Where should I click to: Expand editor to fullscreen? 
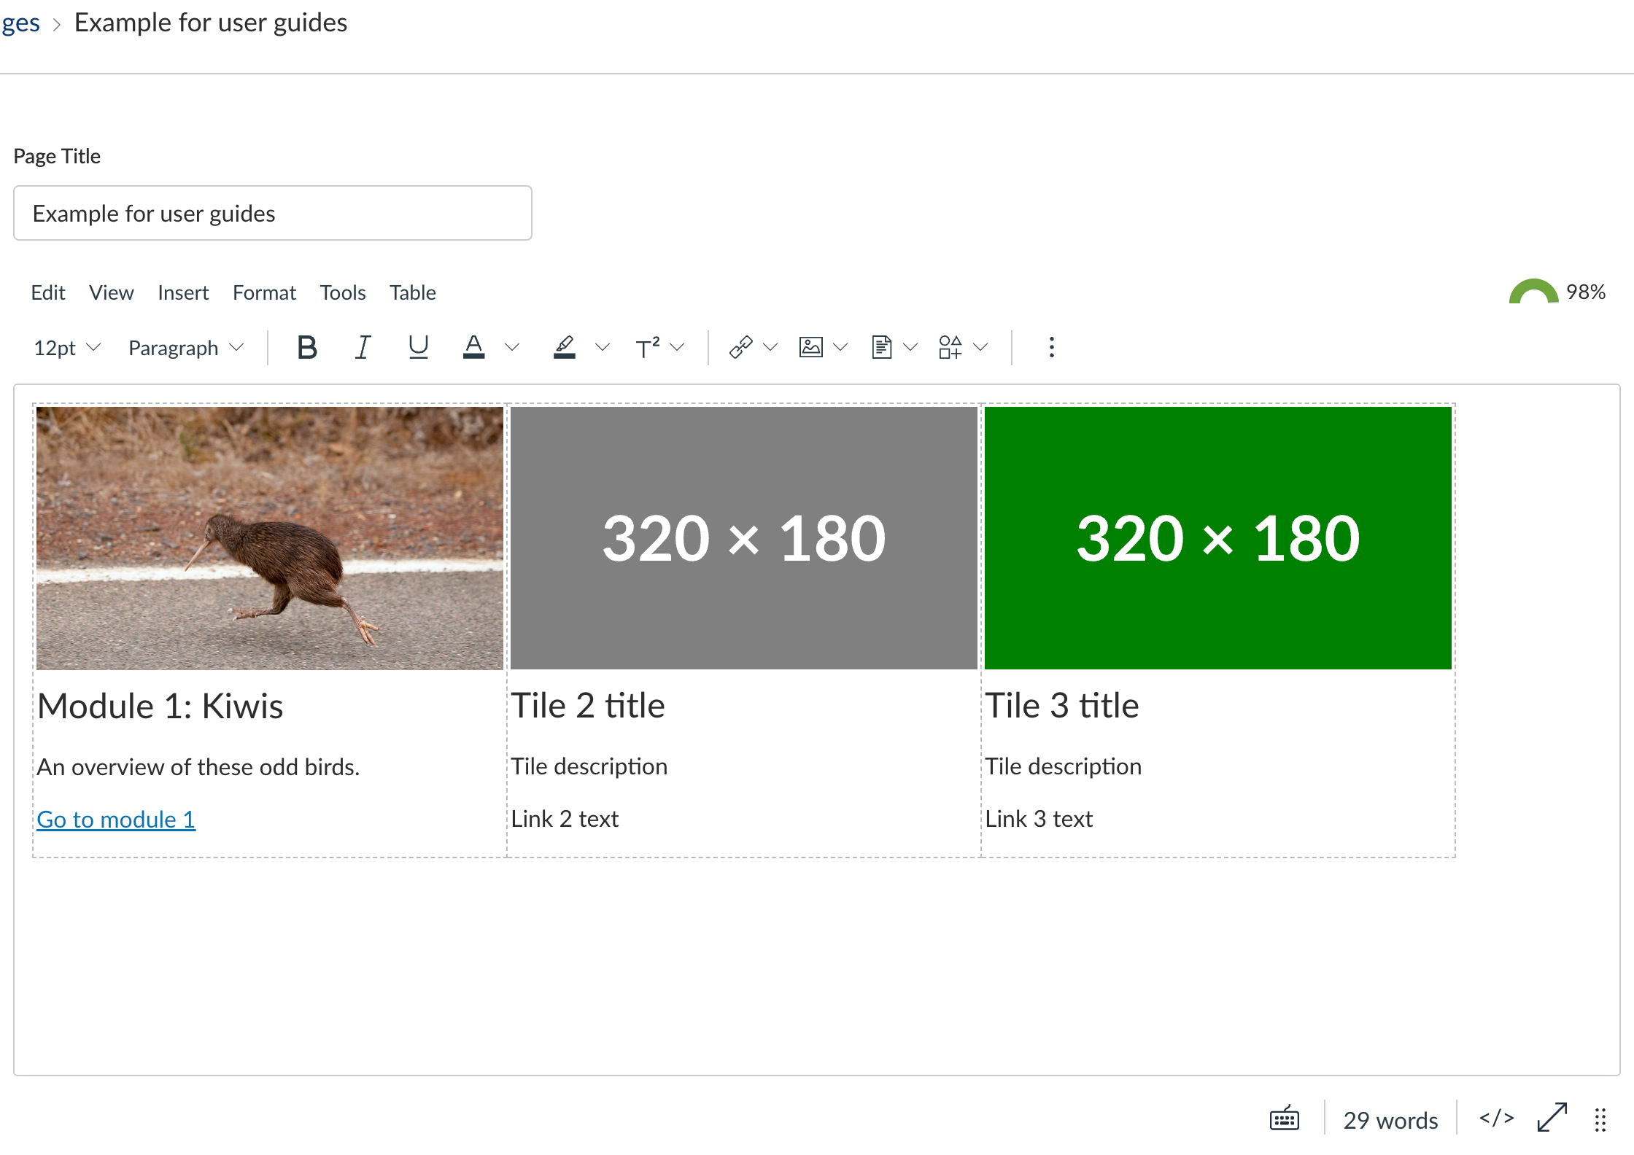pyautogui.click(x=1552, y=1119)
